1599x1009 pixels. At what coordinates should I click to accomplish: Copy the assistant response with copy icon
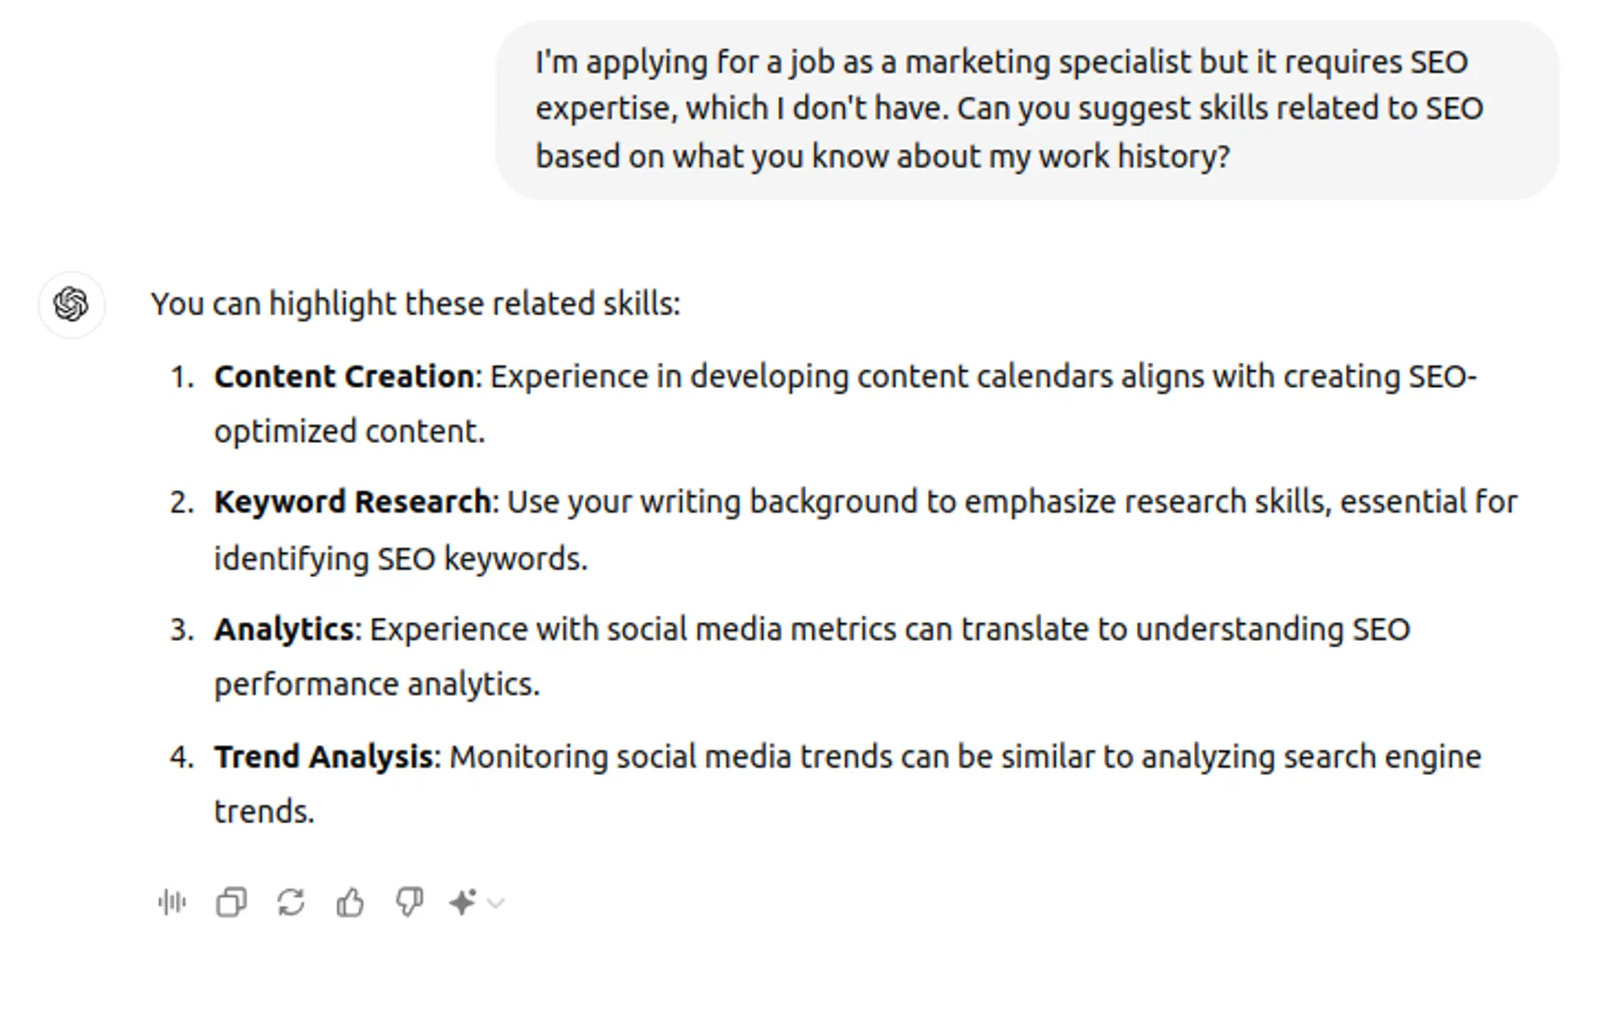(x=232, y=902)
